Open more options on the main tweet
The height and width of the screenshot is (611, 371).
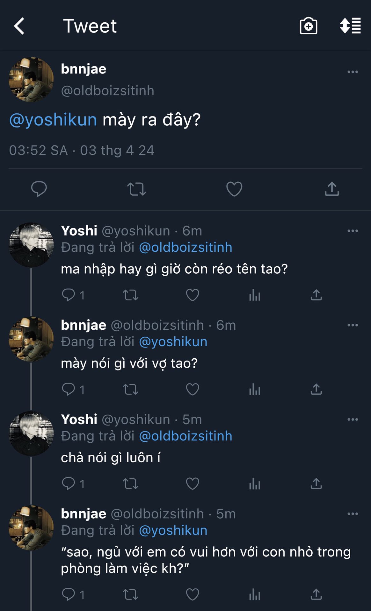click(x=353, y=72)
